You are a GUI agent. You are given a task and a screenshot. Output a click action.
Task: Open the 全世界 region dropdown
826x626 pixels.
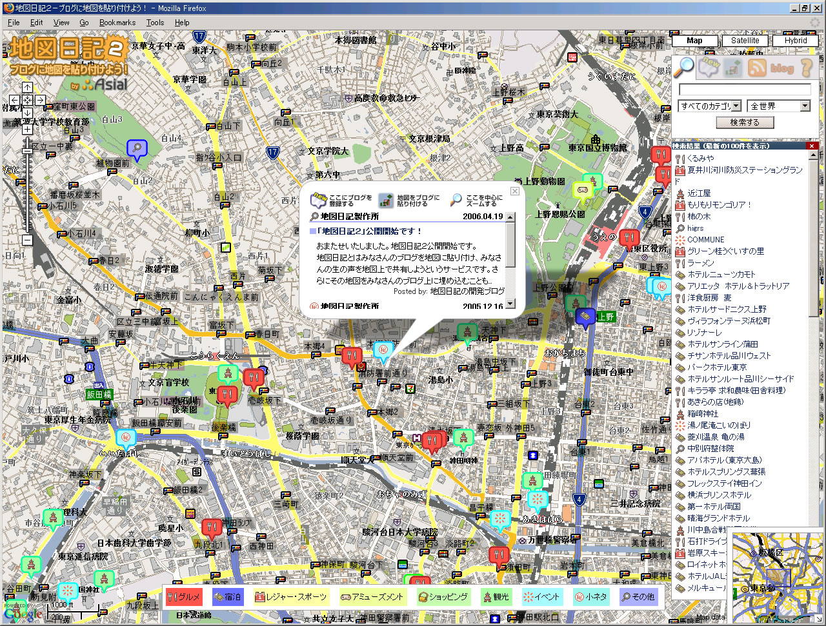pos(778,106)
